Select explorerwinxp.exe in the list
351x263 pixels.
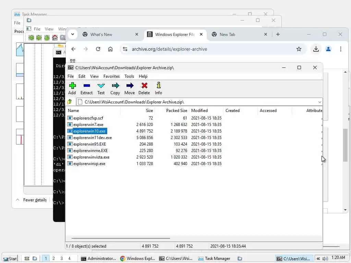89,164
